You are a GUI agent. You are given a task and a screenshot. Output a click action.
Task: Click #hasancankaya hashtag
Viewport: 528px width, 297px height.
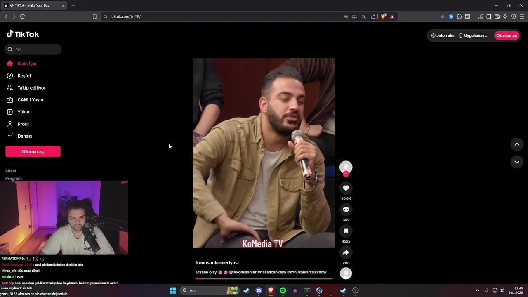(271, 272)
